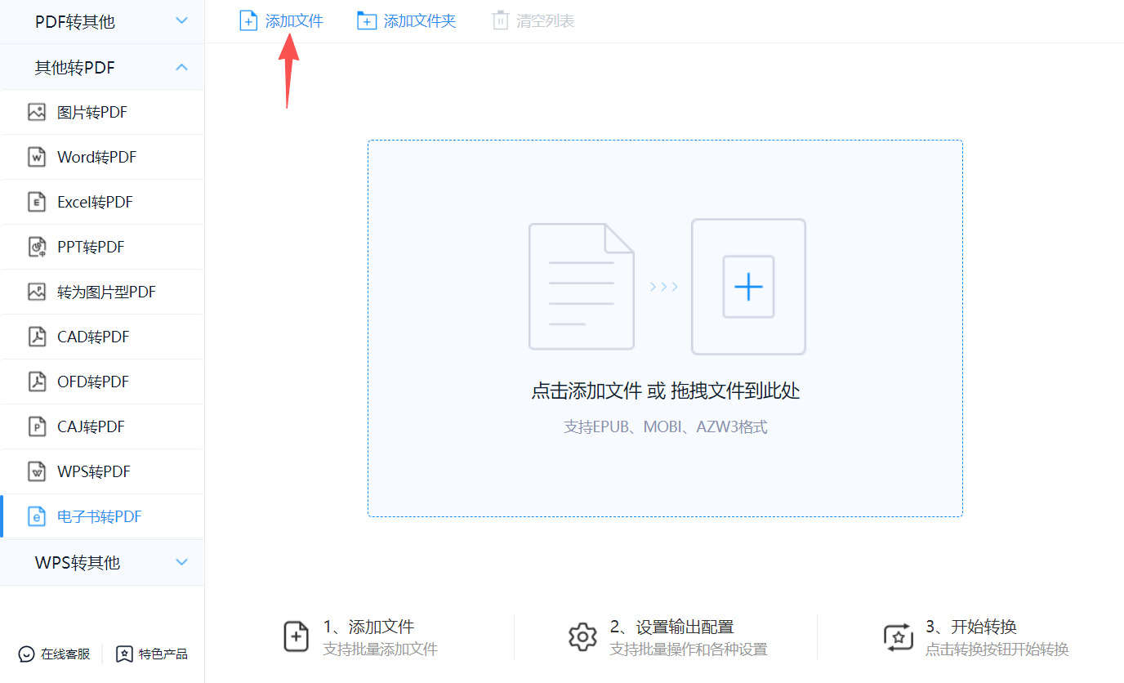
Task: Click the 转为图片型PDF image icon
Action: (37, 292)
